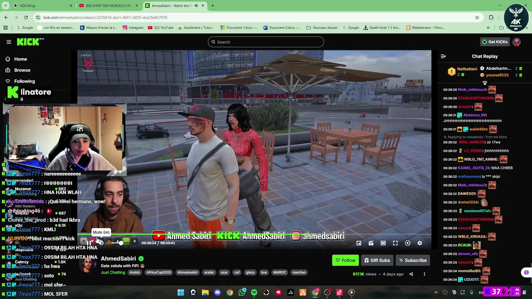The height and width of the screenshot is (299, 532).
Task: Open the Windows Start menu
Action: tap(181, 292)
